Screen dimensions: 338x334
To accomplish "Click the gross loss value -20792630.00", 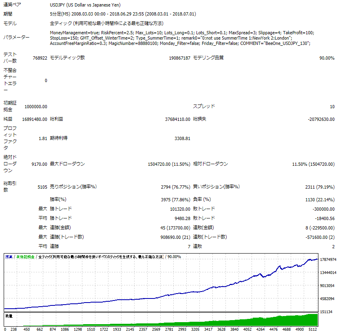I will 321,119.
